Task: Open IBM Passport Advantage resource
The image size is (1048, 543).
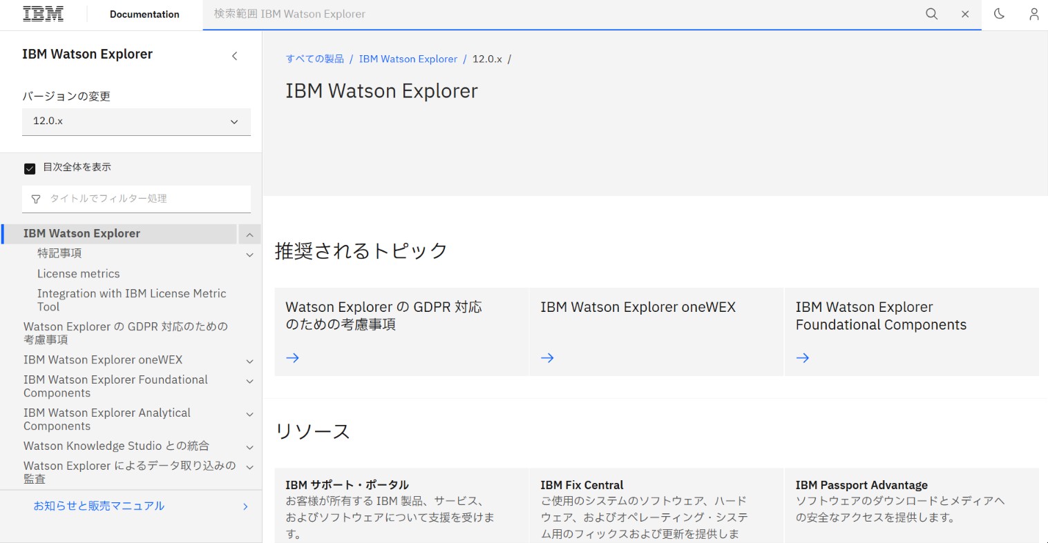Action: (861, 485)
